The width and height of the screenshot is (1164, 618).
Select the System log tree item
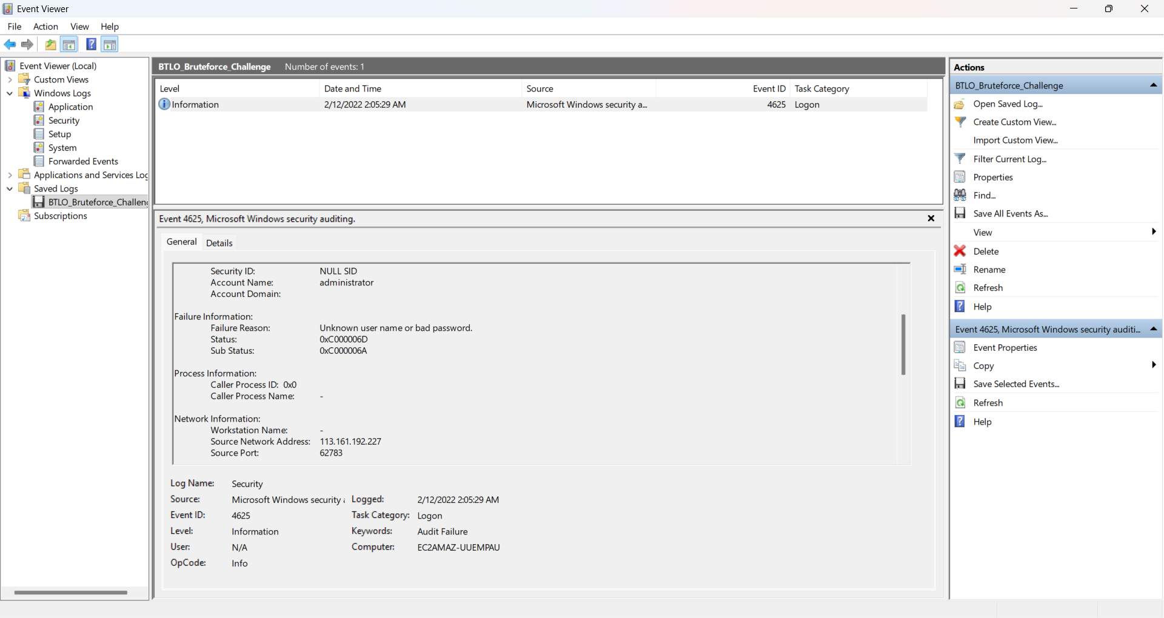(x=62, y=148)
